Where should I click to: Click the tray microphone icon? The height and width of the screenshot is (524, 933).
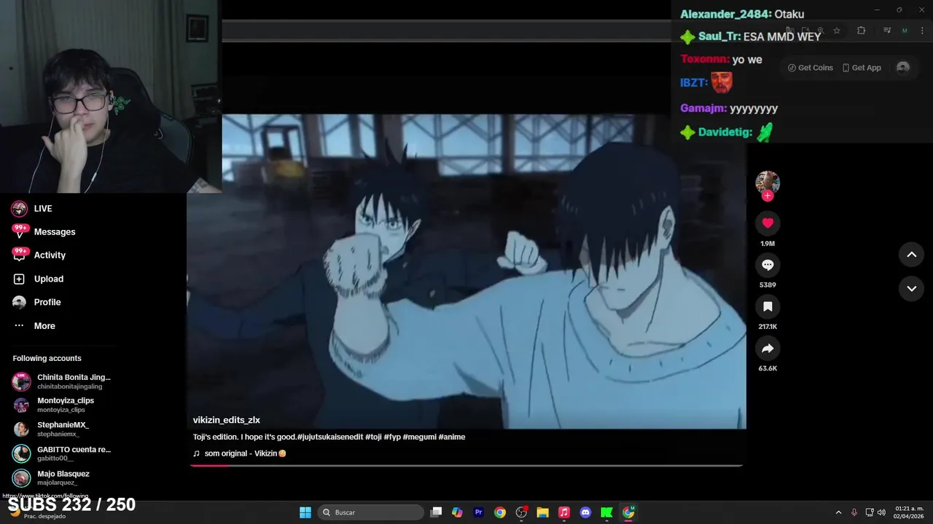(854, 512)
